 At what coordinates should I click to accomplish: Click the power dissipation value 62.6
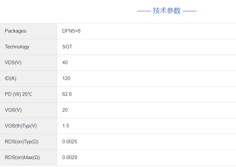(67, 94)
